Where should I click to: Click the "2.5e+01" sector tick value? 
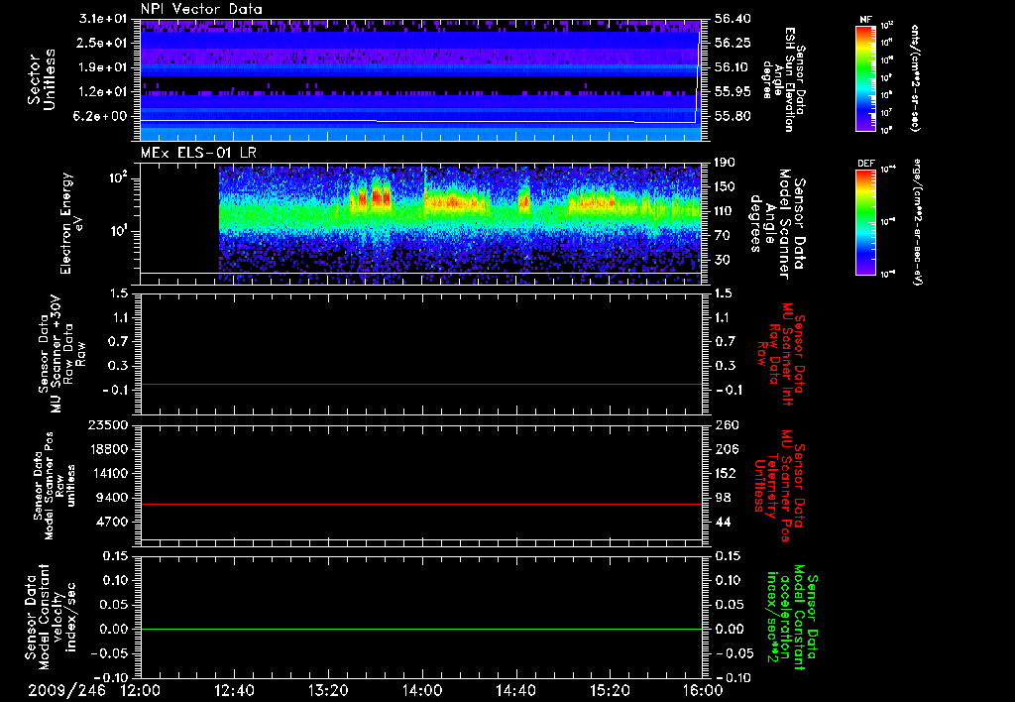click(102, 43)
